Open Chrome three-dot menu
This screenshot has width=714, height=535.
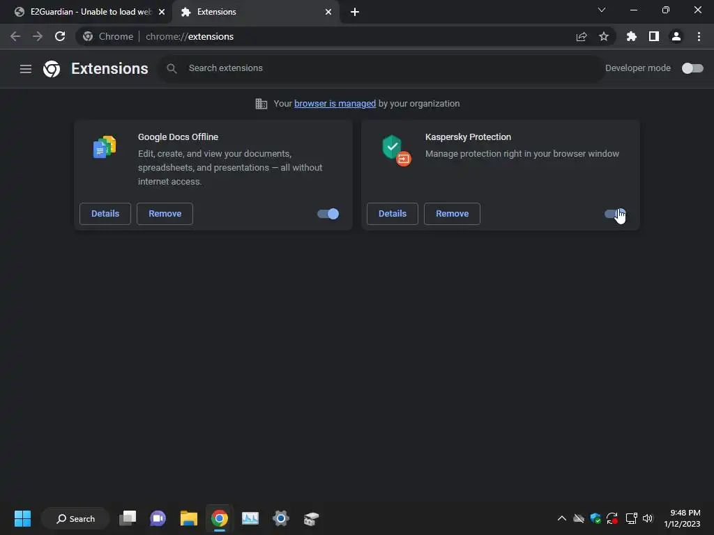click(699, 36)
